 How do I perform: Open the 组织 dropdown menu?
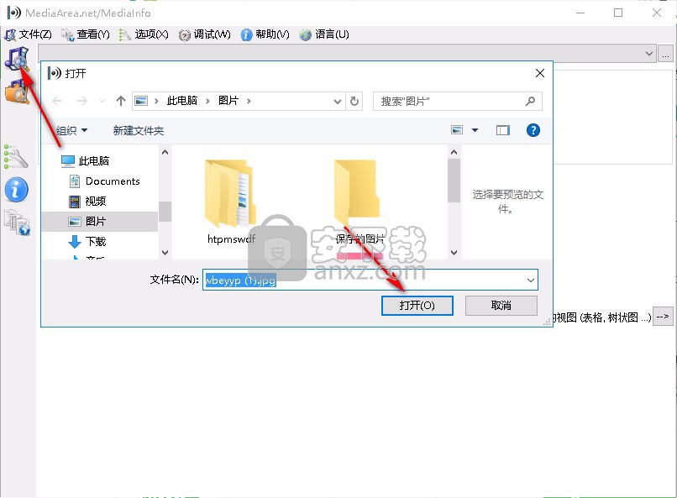pos(72,131)
